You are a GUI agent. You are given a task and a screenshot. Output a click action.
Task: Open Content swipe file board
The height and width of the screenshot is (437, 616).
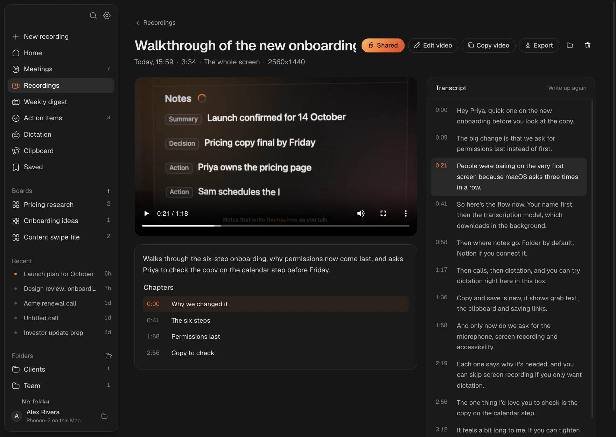[x=61, y=237]
